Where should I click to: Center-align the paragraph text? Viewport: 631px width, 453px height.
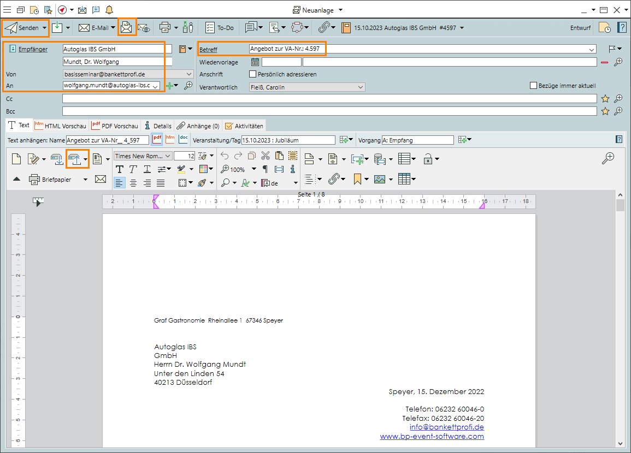pyautogui.click(x=133, y=183)
